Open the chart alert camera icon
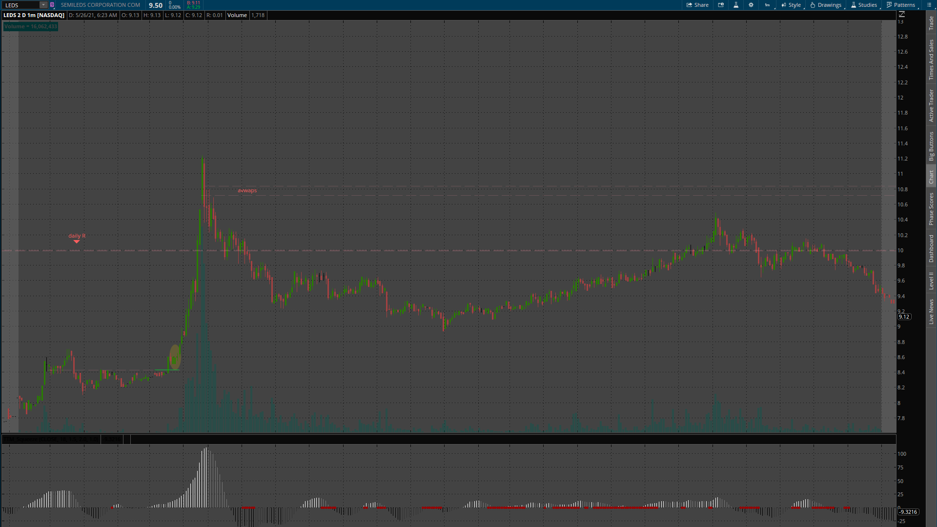The width and height of the screenshot is (937, 527). click(721, 5)
